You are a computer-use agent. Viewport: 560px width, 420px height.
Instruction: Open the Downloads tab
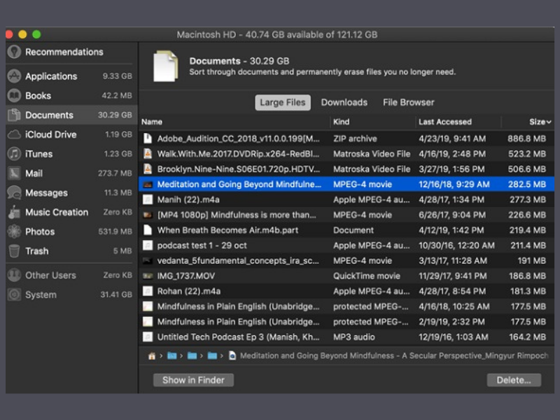(x=344, y=102)
